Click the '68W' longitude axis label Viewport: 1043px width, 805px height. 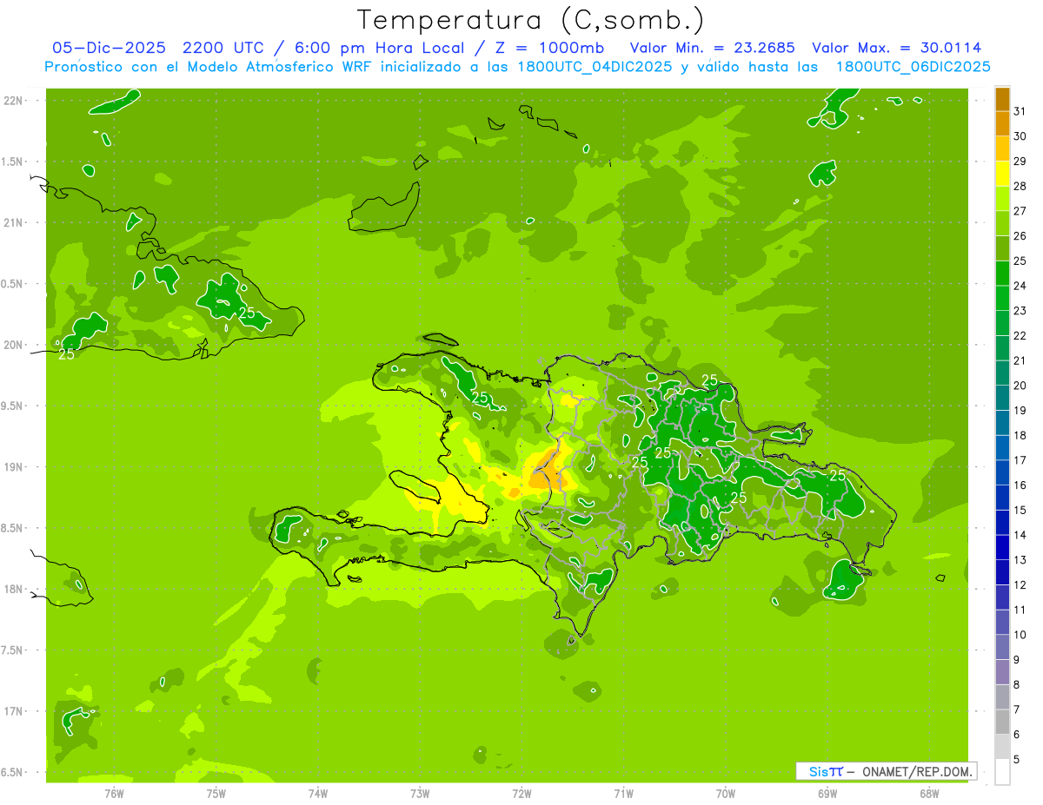(x=928, y=794)
